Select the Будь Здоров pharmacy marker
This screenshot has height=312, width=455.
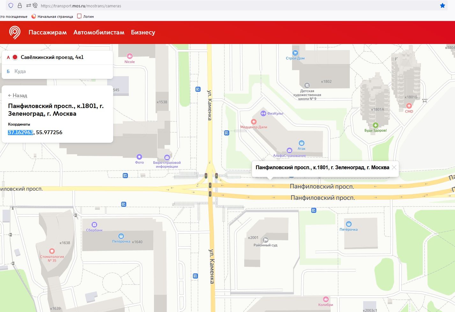coord(376,125)
